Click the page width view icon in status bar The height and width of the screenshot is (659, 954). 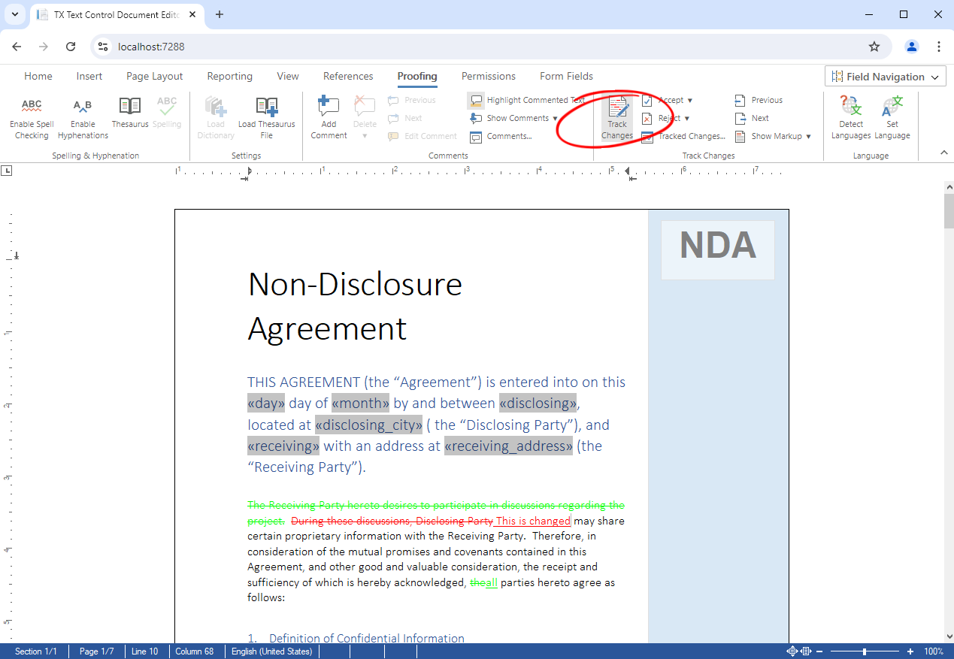[805, 651]
